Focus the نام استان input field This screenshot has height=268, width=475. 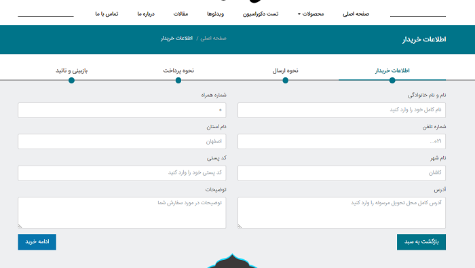click(x=122, y=141)
